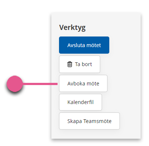149x146 pixels.
Task: Click the blue Avsluta mötet button
Action: (84, 45)
